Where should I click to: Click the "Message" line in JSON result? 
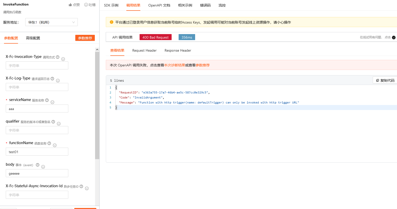(x=209, y=102)
